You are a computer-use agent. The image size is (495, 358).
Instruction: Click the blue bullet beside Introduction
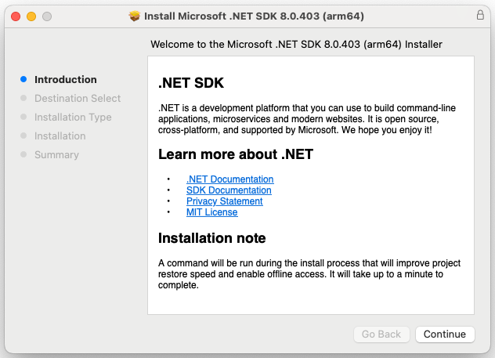click(x=23, y=79)
